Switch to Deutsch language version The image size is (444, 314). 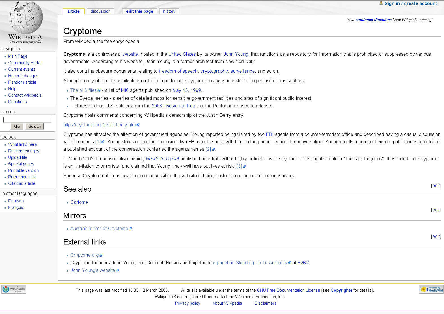tap(16, 201)
